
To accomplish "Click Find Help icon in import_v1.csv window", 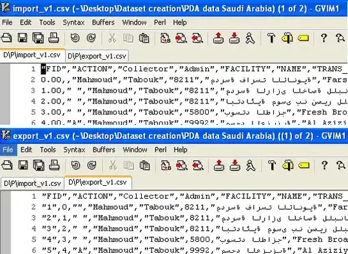I will [x=340, y=38].
